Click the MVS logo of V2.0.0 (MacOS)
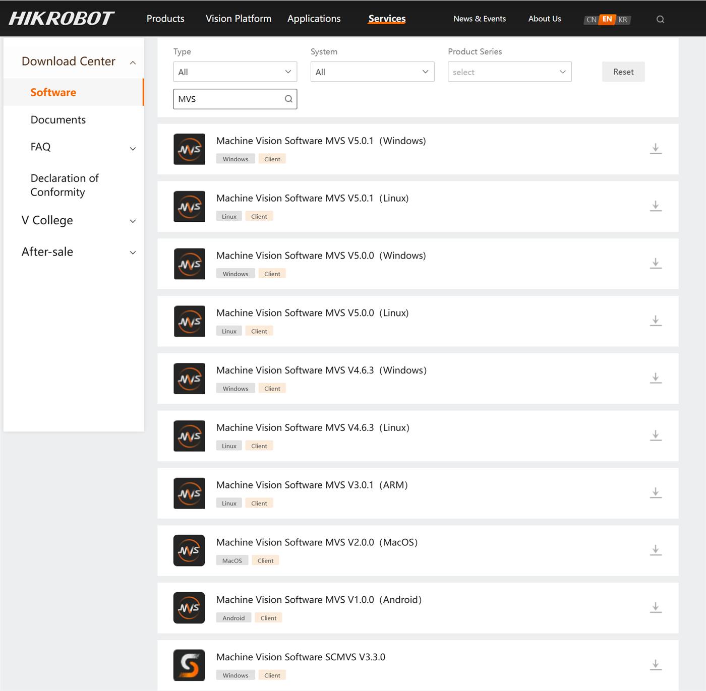The height and width of the screenshot is (691, 706). (x=189, y=550)
